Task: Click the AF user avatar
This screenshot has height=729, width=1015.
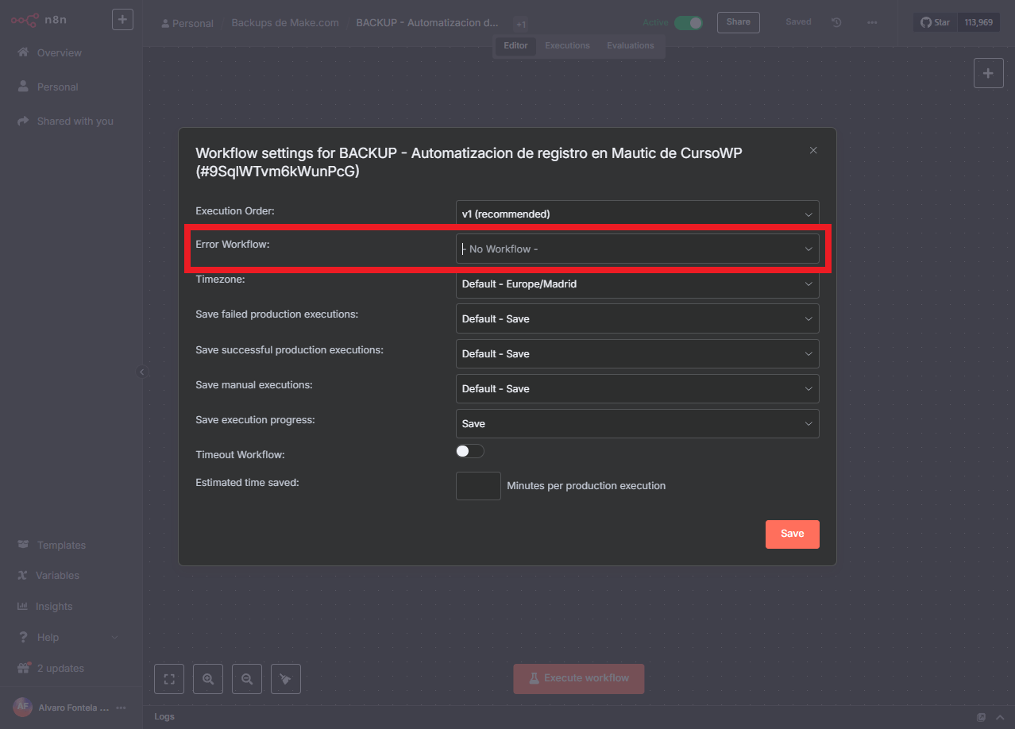Action: pos(22,707)
